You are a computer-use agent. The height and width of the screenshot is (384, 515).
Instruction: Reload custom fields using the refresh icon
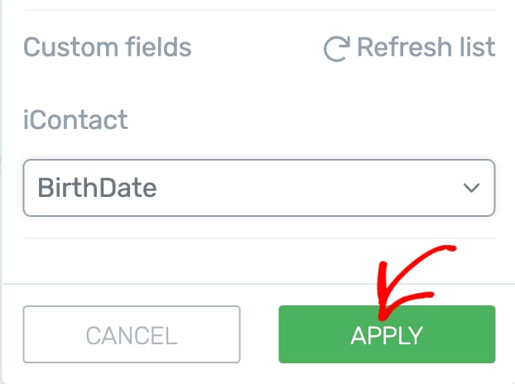tap(335, 48)
